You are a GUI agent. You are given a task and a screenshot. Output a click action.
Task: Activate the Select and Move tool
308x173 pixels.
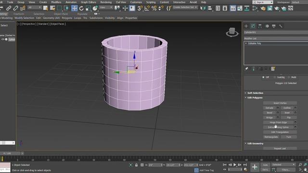[75, 8]
